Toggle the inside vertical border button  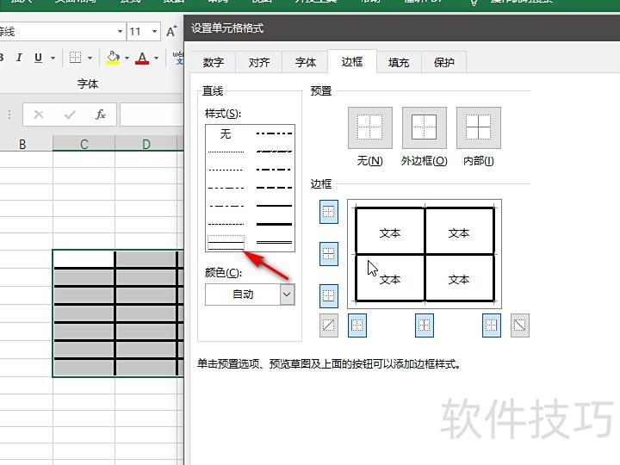pyautogui.click(x=425, y=325)
